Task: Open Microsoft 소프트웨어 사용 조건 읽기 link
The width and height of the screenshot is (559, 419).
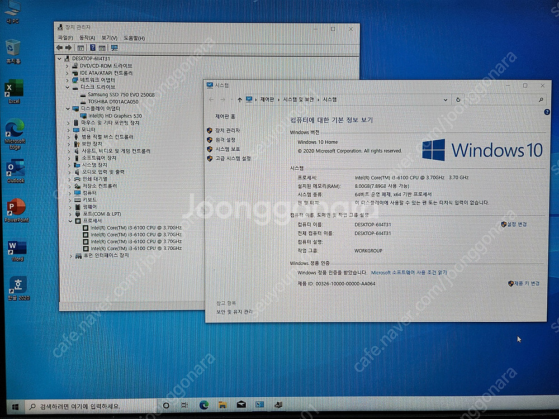Action: pyautogui.click(x=409, y=272)
